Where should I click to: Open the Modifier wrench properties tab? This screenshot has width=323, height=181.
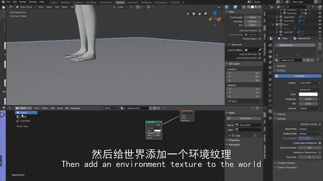271,85
